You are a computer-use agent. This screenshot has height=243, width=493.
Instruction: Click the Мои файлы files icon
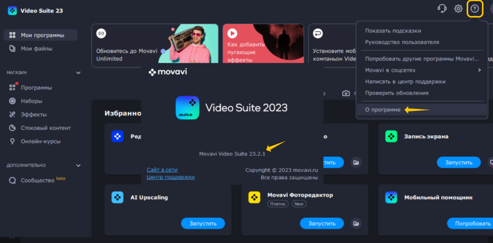pos(12,48)
